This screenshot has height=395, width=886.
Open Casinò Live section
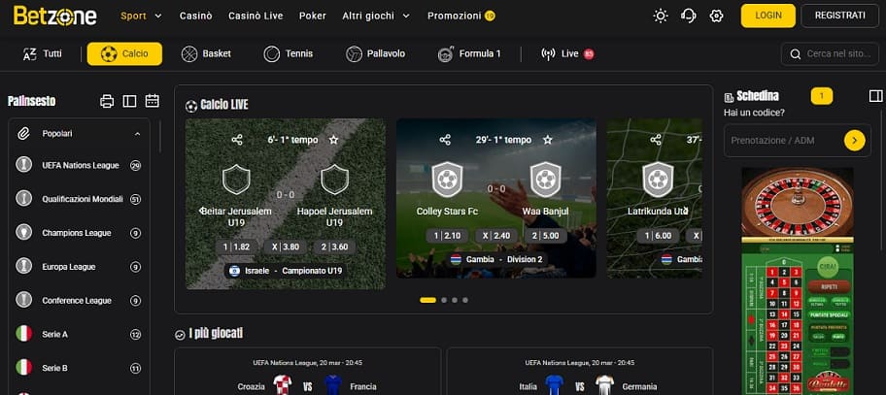point(256,16)
